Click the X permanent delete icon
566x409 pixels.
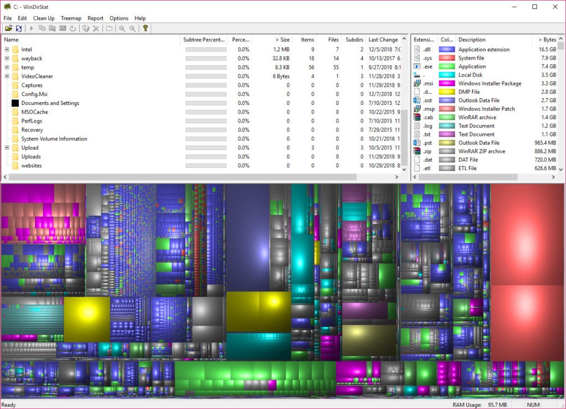click(x=96, y=28)
